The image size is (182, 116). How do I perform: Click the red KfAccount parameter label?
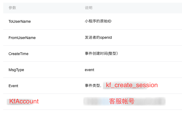(24, 101)
